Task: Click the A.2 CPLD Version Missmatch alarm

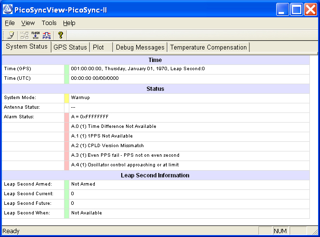Action: click(x=107, y=146)
